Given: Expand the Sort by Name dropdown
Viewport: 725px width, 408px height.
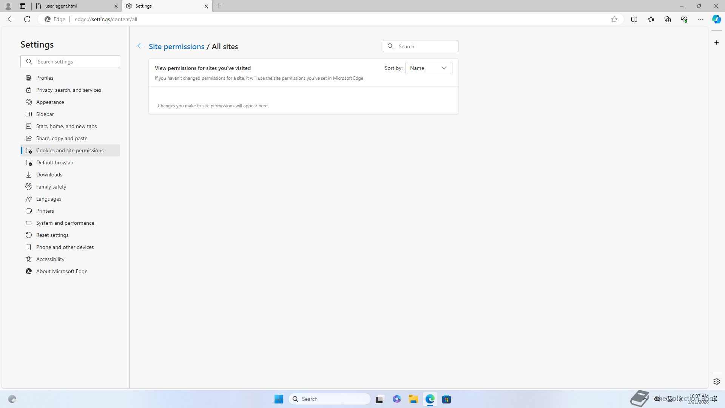Looking at the screenshot, I should point(429,68).
